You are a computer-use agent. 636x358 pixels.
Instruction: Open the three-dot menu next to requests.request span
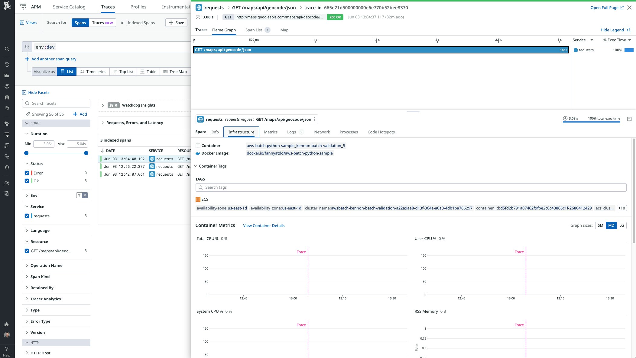[x=315, y=119]
